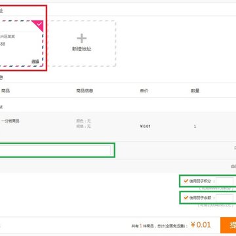This screenshot has height=236, width=236.
Task: Click the quantity value 1
Action: [195, 127]
